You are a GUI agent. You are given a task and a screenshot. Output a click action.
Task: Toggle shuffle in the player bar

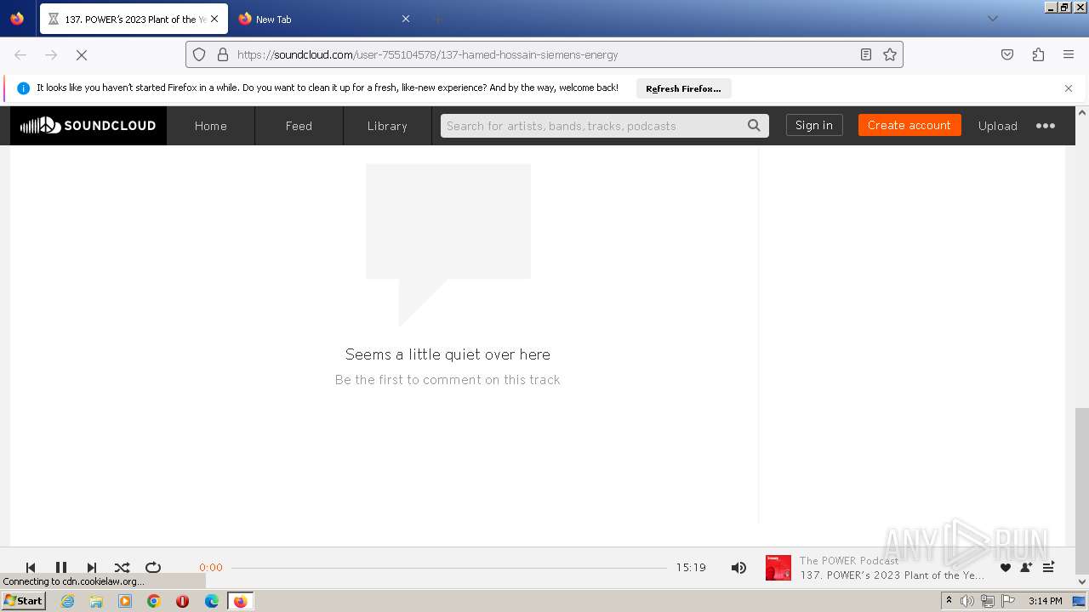pyautogui.click(x=123, y=567)
